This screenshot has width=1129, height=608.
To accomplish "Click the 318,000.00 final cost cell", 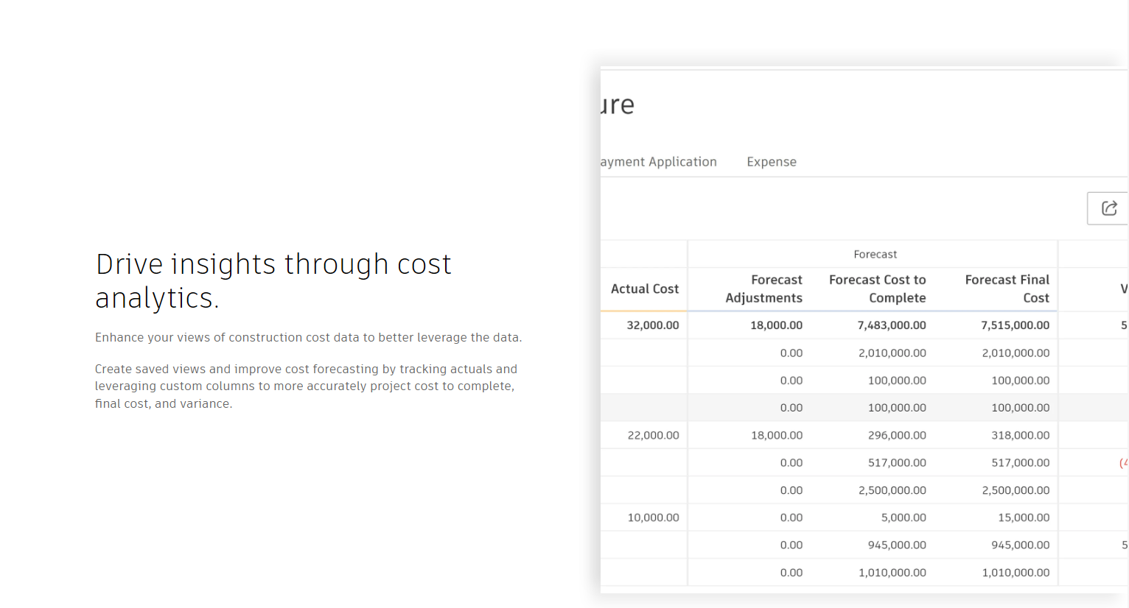I will pos(1021,436).
